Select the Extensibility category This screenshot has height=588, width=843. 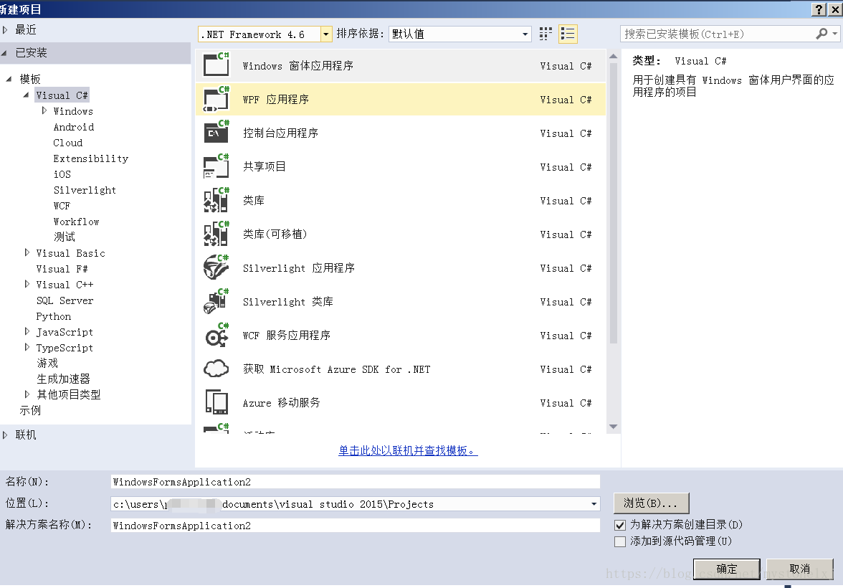91,158
